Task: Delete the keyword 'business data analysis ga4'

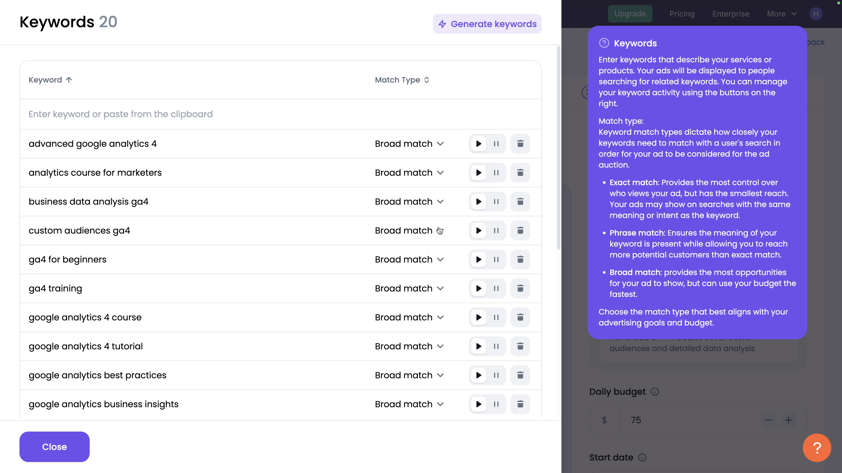Action: point(520,201)
